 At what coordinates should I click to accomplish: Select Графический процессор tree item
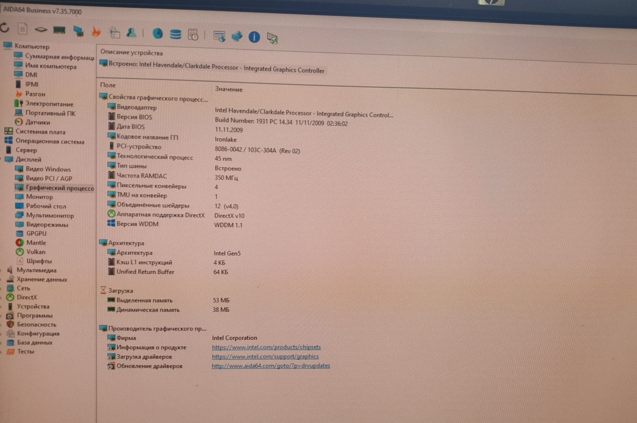click(x=55, y=188)
